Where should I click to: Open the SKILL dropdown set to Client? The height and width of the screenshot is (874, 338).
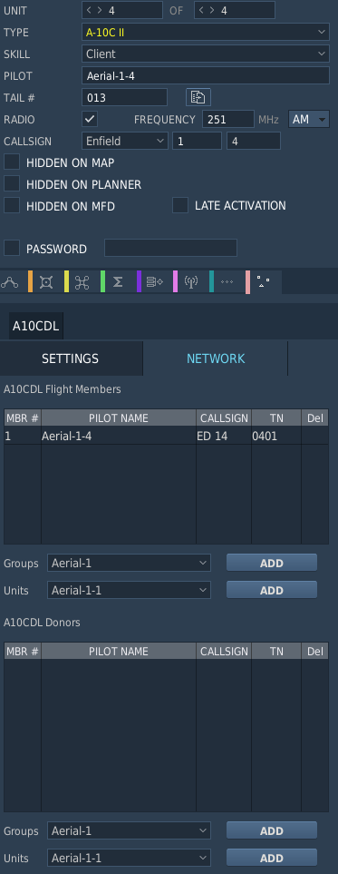pos(206,54)
